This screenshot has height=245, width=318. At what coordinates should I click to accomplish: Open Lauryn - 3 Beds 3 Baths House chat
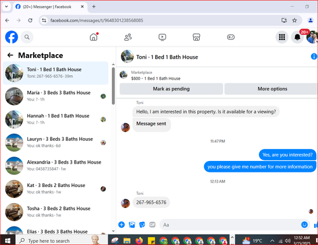click(55, 143)
